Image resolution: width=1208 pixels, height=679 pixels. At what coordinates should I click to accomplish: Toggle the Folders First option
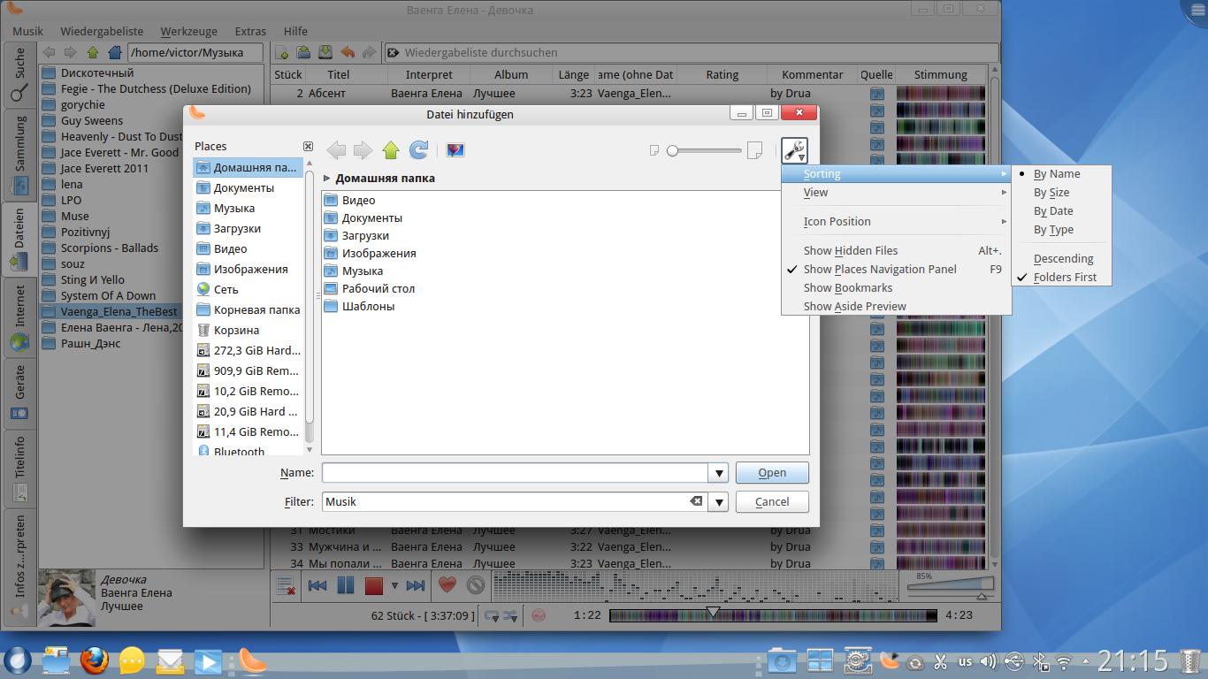coord(1065,277)
